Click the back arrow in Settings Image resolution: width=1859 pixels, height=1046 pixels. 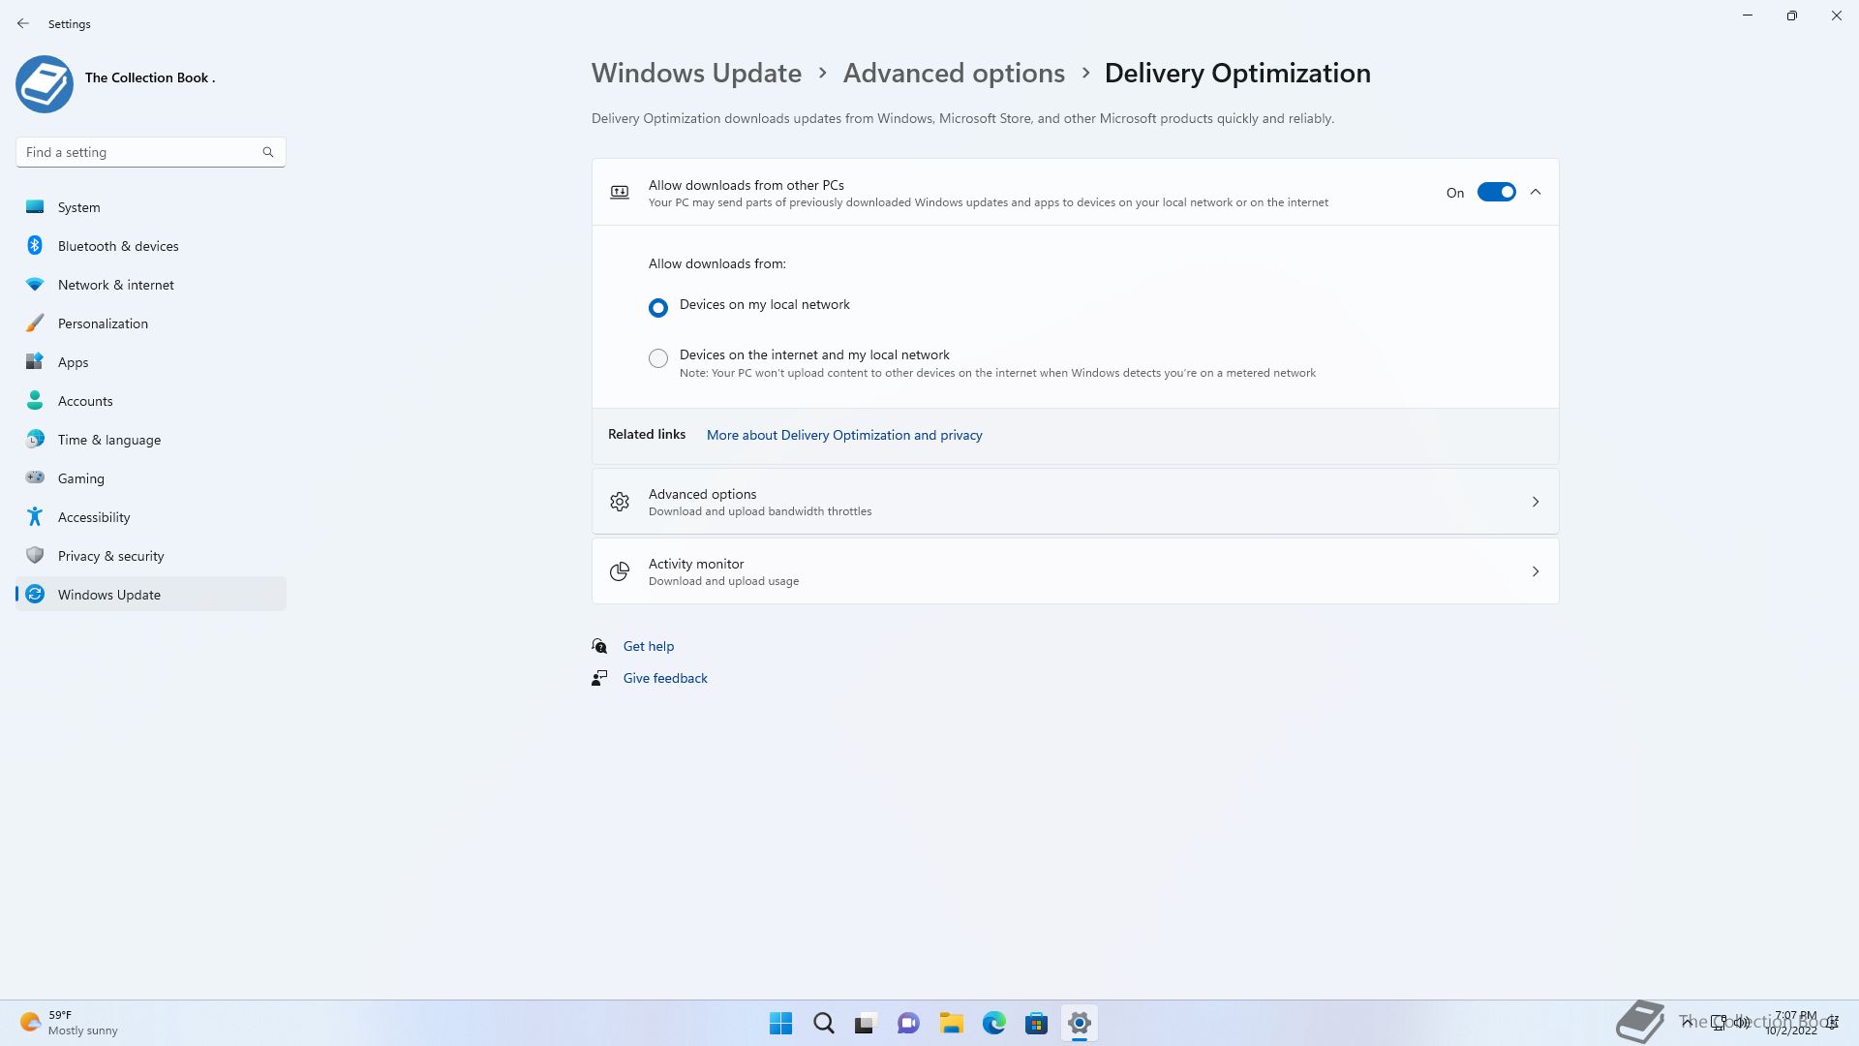tap(23, 23)
